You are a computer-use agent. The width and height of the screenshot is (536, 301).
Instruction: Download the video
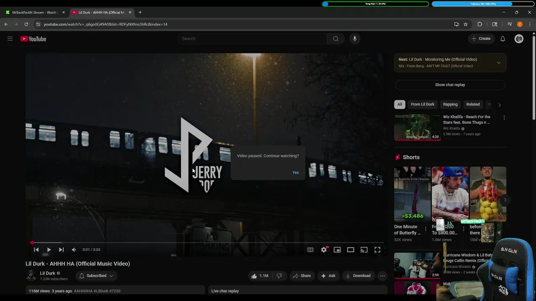358,275
